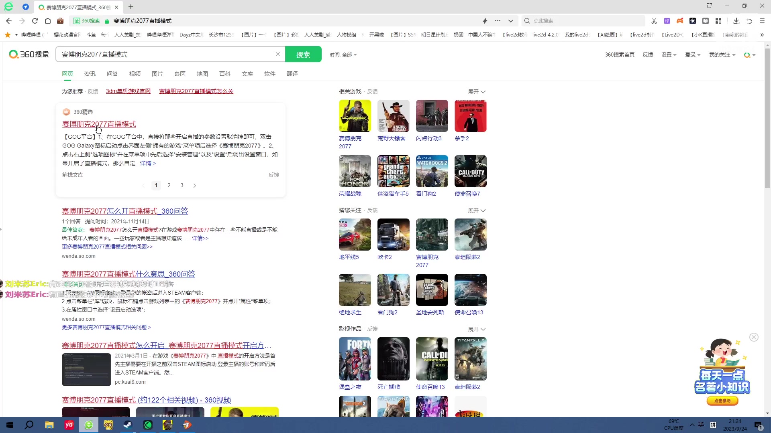This screenshot has width=771, height=433.
Task: Open the 欧卡2 game thumbnail
Action: pyautogui.click(x=394, y=235)
